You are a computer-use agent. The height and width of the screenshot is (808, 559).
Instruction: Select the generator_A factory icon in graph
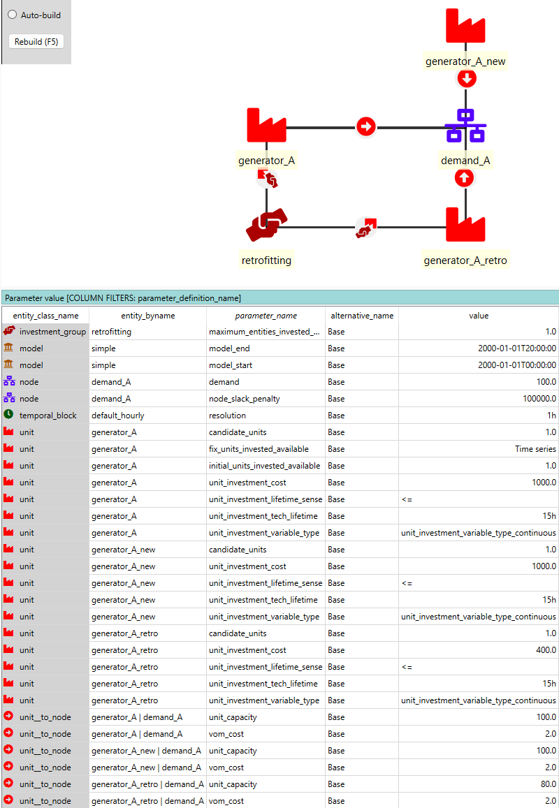pos(267,125)
